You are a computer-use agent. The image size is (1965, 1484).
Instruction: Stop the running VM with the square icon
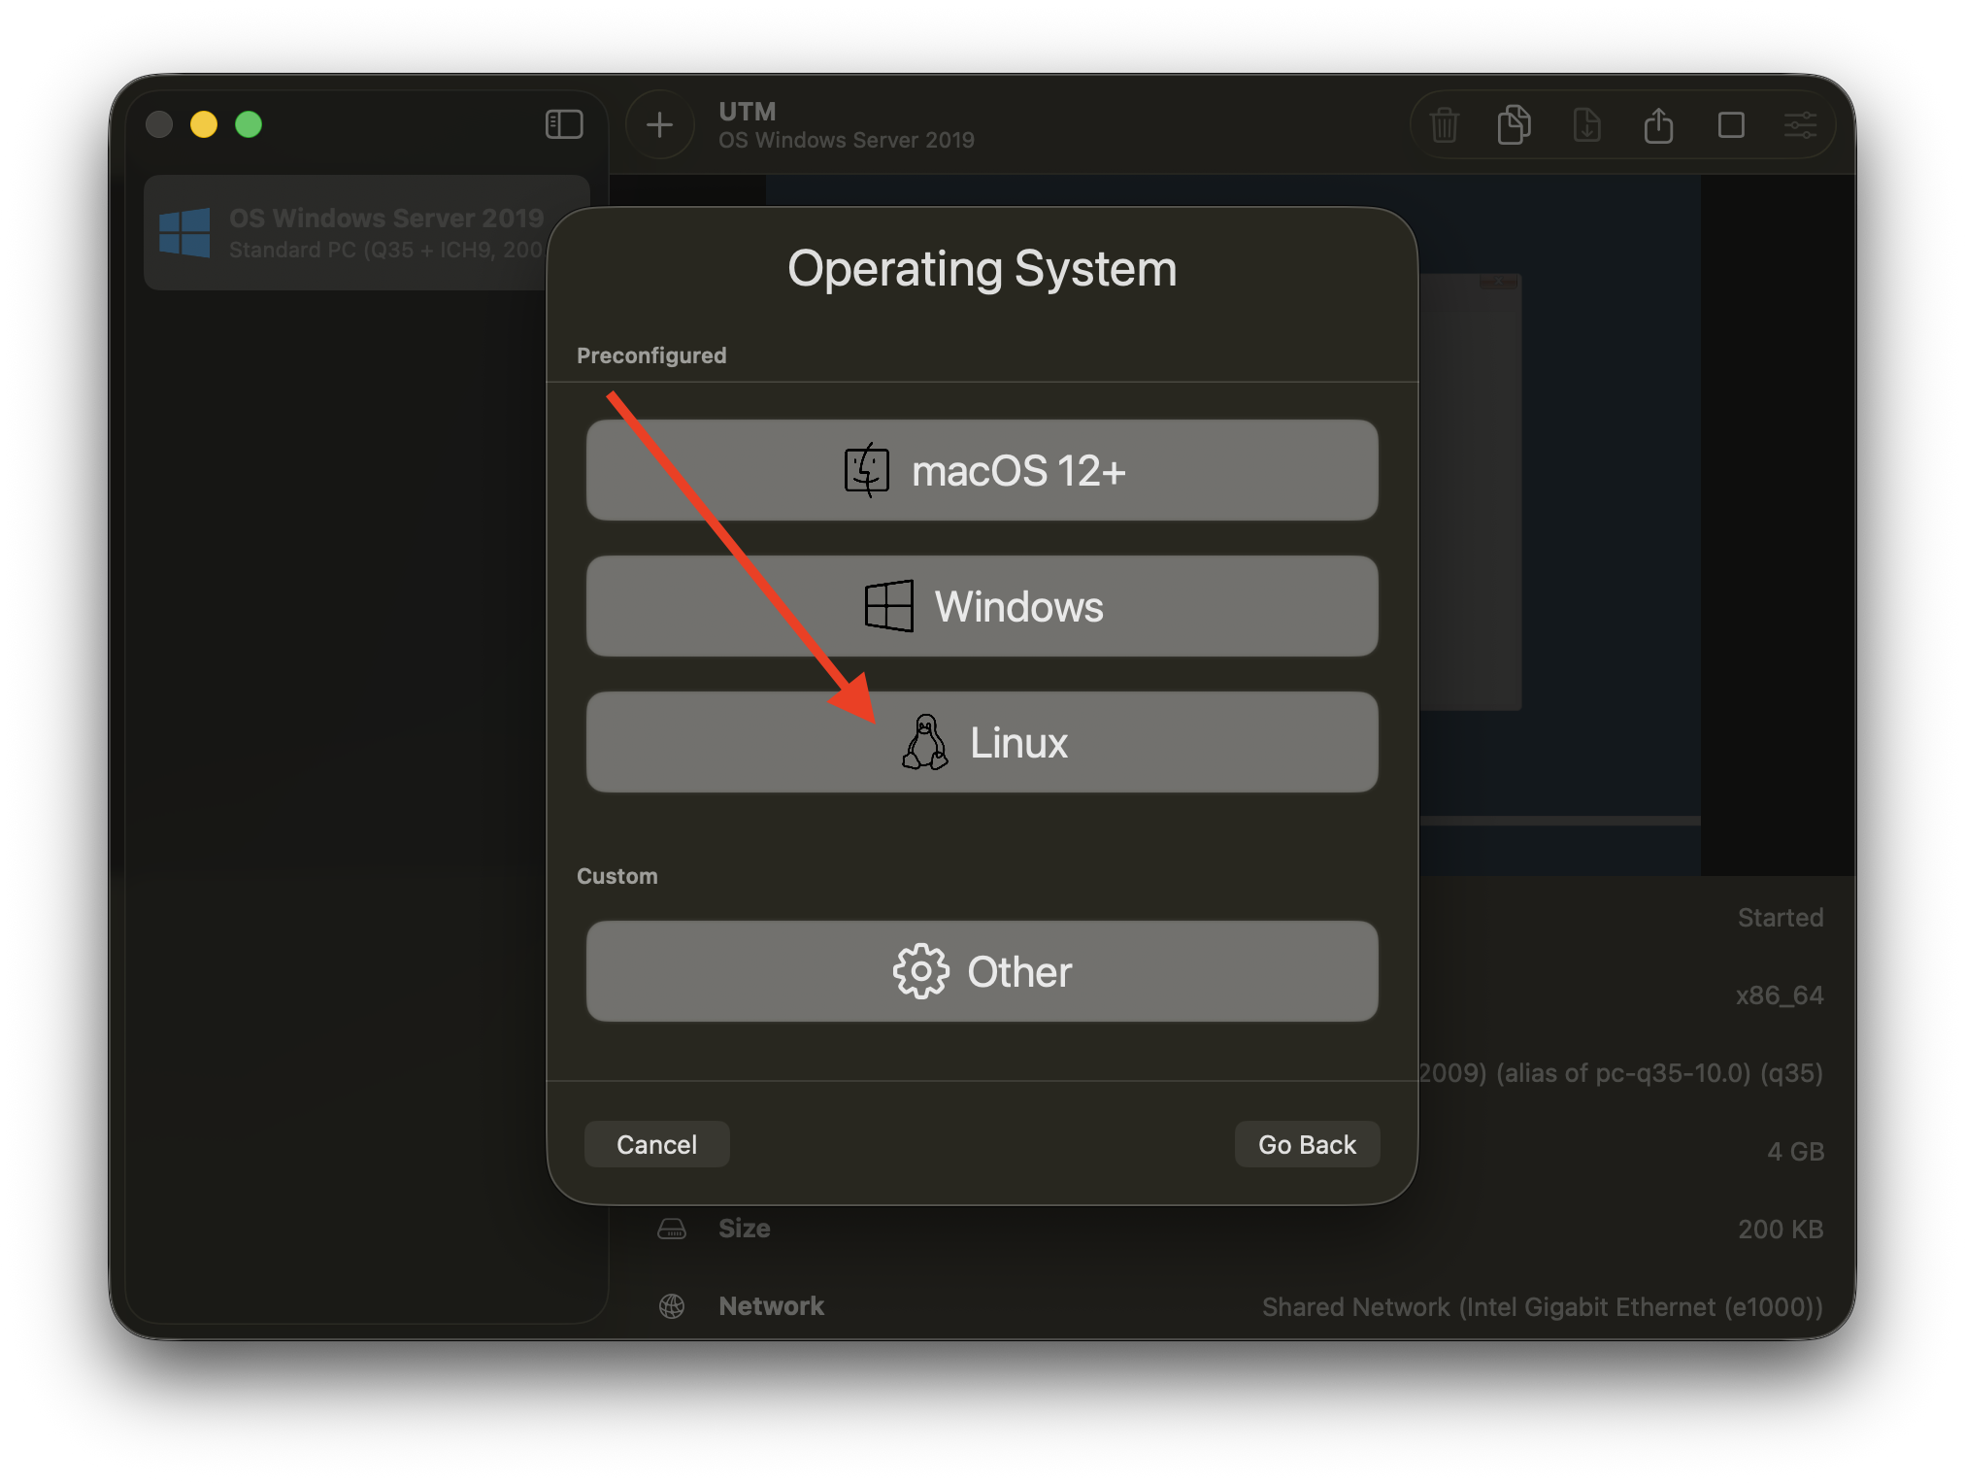(1731, 125)
